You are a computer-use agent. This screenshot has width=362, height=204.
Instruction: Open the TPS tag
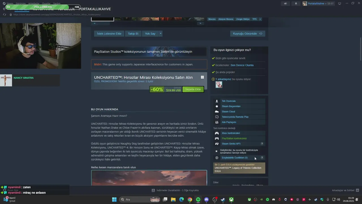255,19
